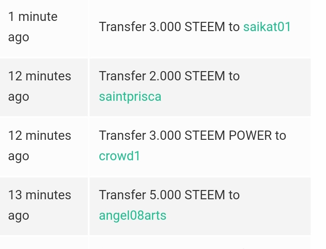Image resolution: width=326 pixels, height=249 pixels.
Task: Click the word "Transfer" in the saintprisca row
Action: [x=122, y=76]
